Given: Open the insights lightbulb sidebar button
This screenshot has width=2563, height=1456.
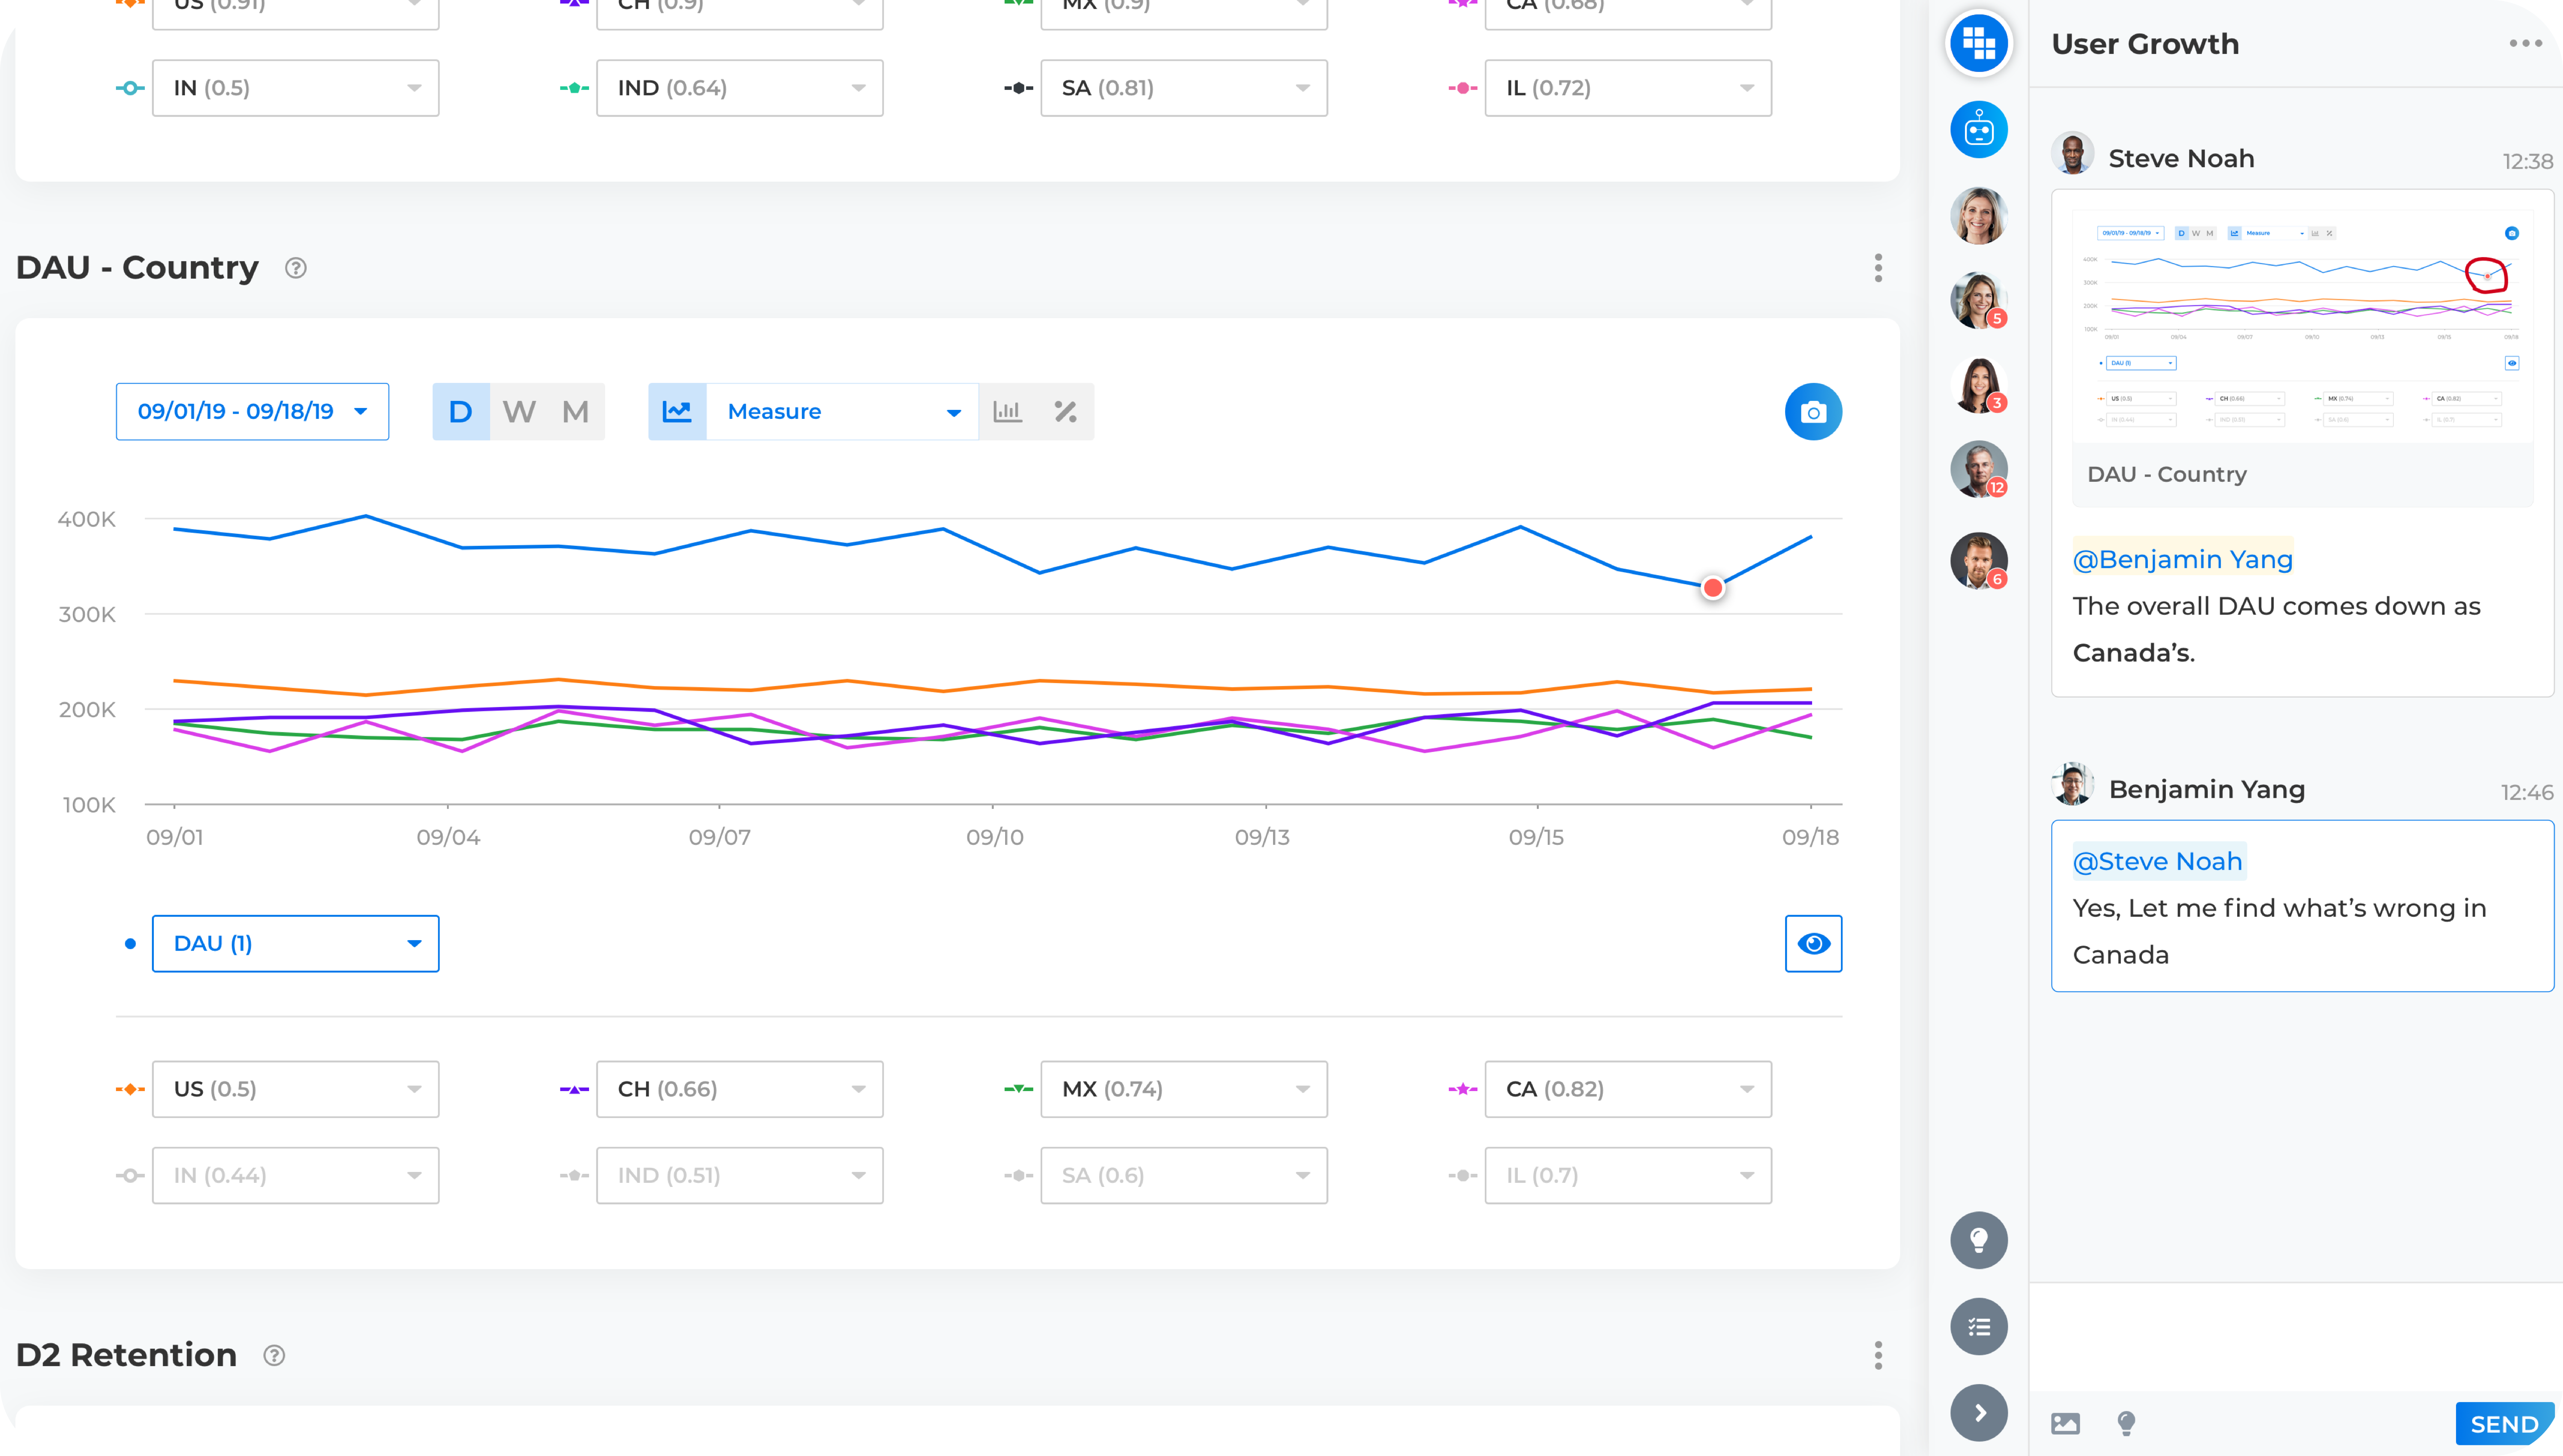Looking at the screenshot, I should [x=1979, y=1241].
